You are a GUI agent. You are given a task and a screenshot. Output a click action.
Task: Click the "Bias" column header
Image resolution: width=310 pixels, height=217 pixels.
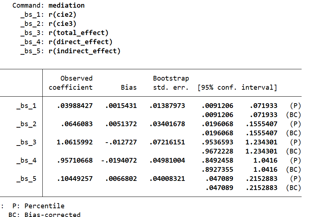pos(129,88)
